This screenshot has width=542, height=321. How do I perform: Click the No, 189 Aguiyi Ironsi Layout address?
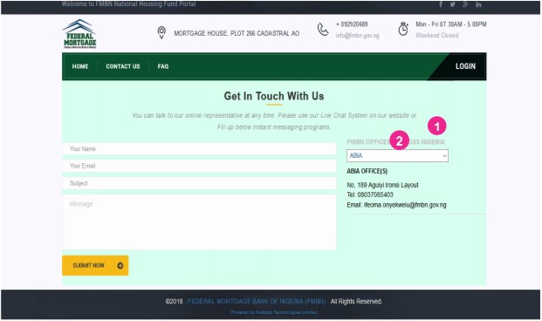point(382,185)
